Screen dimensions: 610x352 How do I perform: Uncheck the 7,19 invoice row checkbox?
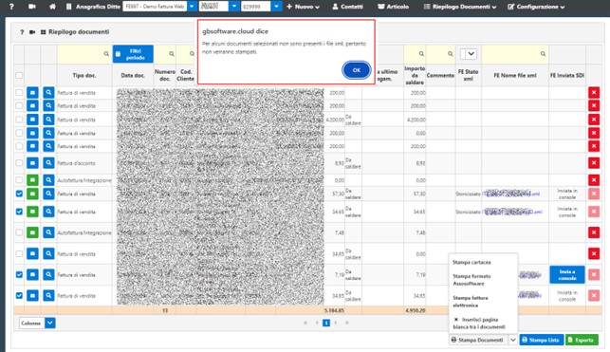[x=19, y=274]
